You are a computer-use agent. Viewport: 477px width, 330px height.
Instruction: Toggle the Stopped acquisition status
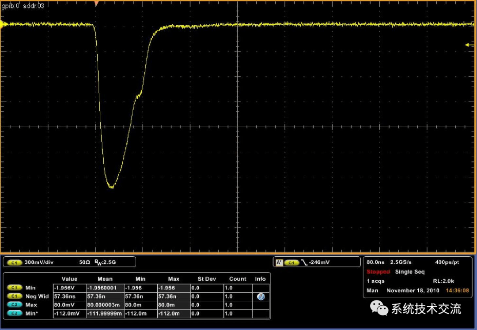click(378, 272)
